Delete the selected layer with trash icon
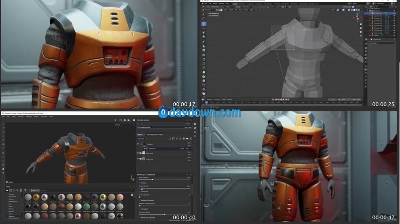Image resolution: width=400 pixels, height=224 pixels. [190, 139]
